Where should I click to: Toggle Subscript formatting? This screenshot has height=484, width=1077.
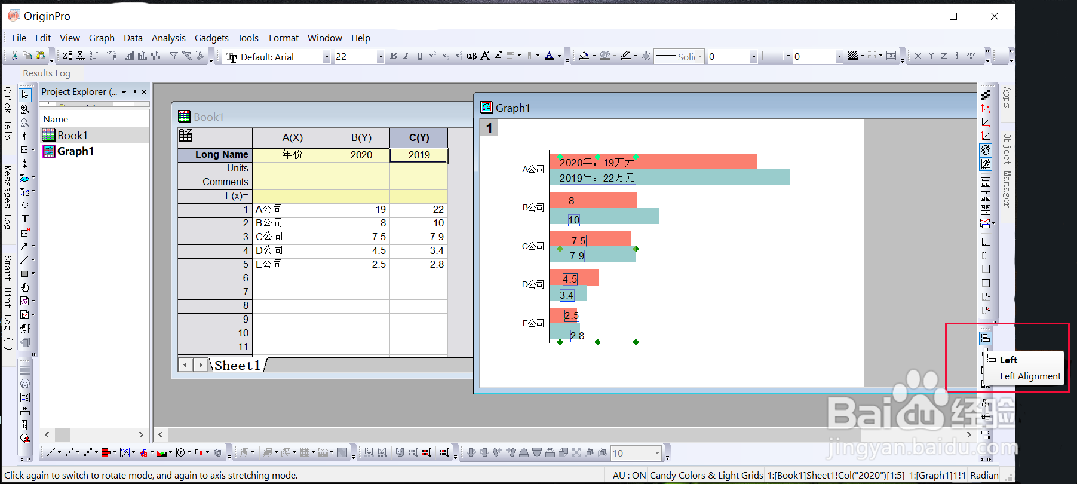coord(446,56)
